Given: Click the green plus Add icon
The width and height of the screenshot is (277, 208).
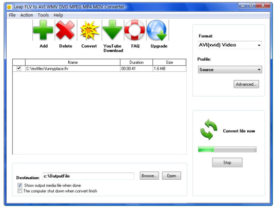Looking at the screenshot, I should click(x=43, y=30).
